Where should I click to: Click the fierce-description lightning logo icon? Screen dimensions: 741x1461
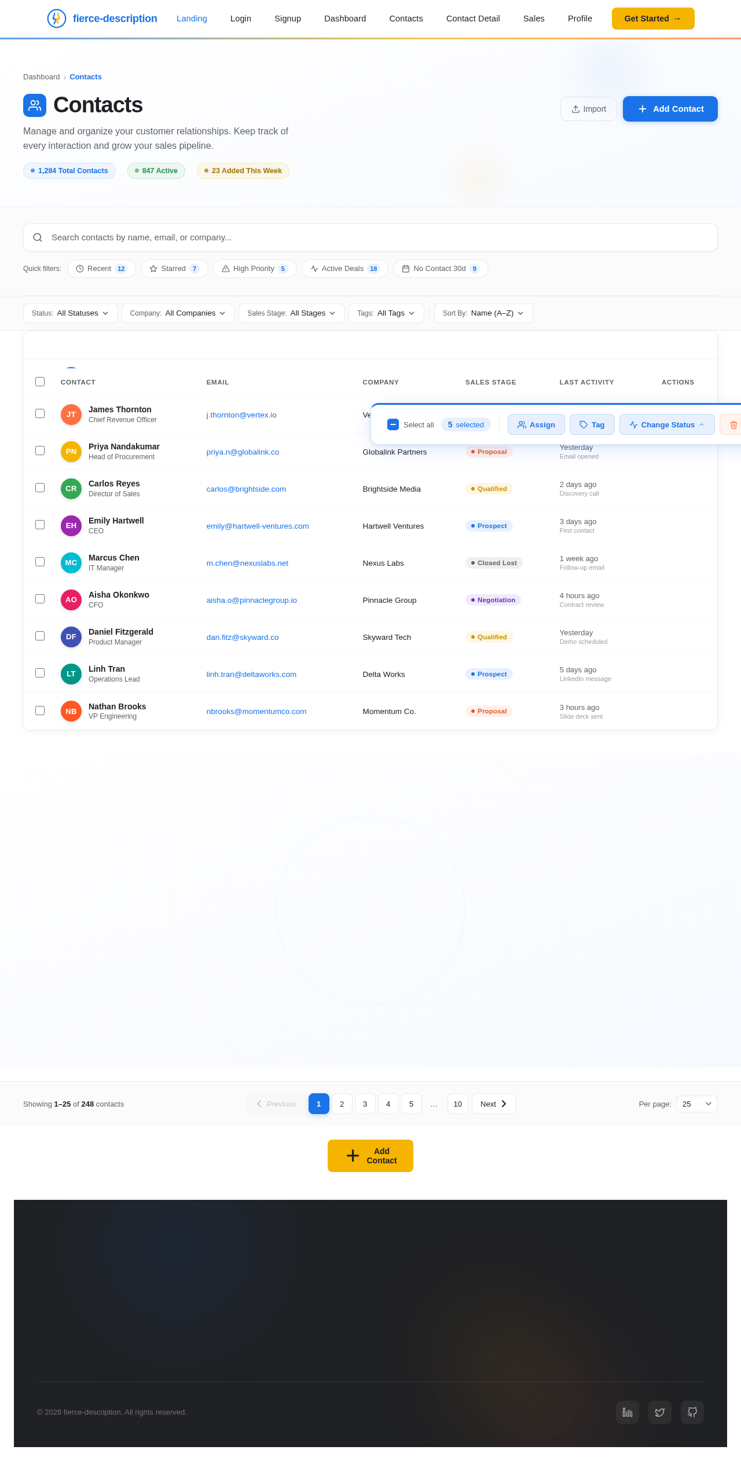(56, 19)
